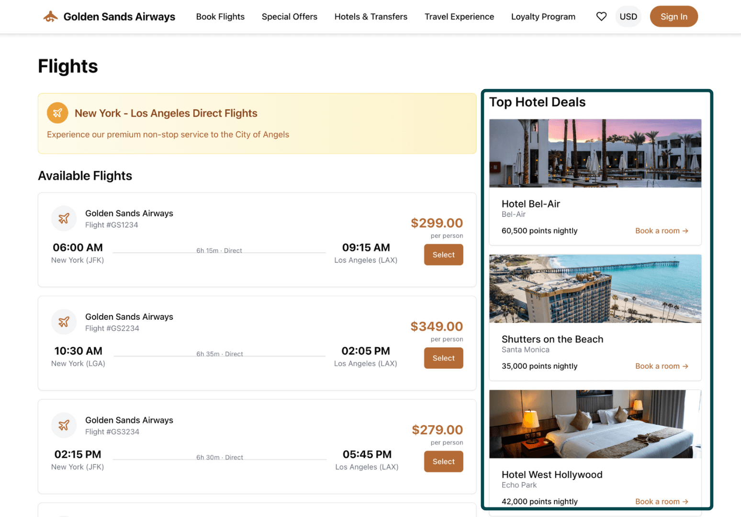The height and width of the screenshot is (517, 741).
Task: Click the airplane icon on Flight #GS2234
Action: tap(64, 322)
